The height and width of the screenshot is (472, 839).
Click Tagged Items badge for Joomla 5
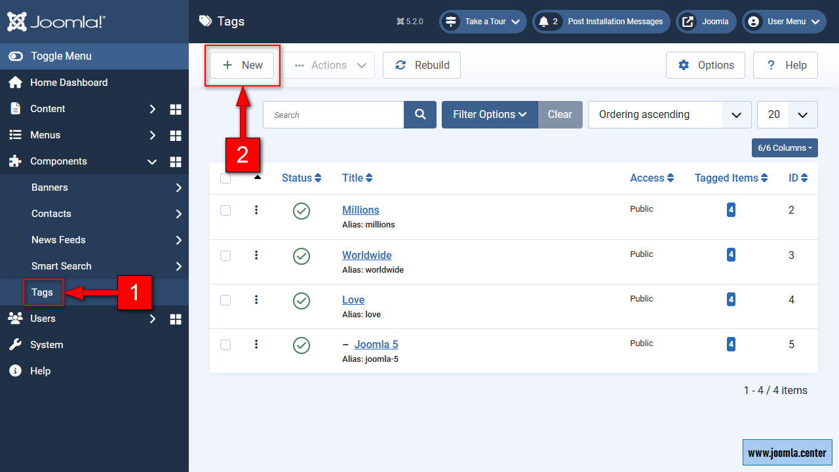point(731,344)
